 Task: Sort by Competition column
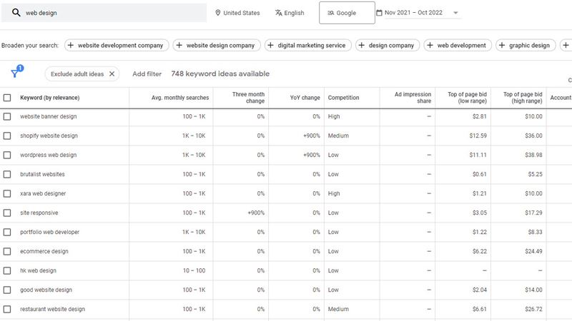(x=343, y=98)
